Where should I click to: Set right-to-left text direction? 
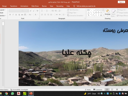[60, 15]
